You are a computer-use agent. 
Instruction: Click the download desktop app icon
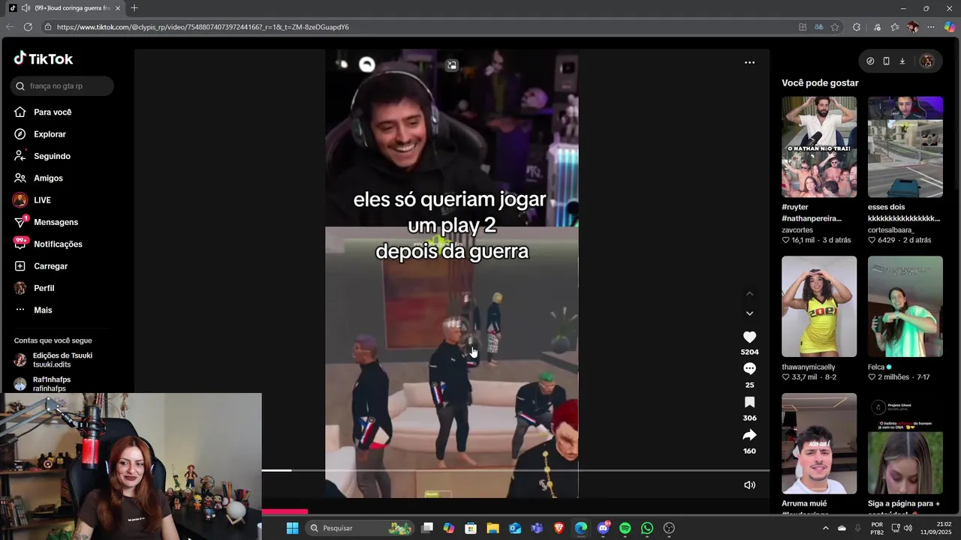tap(902, 61)
